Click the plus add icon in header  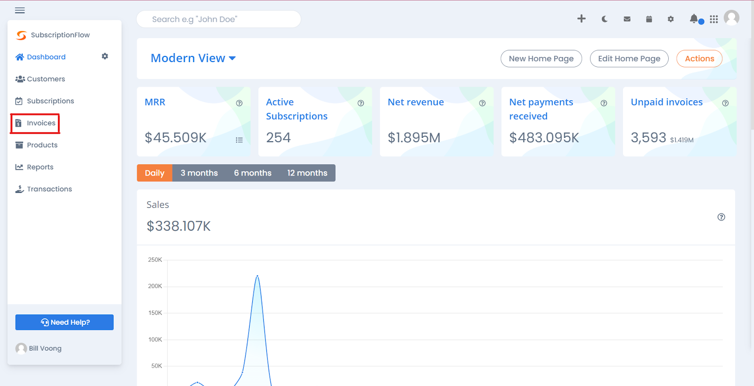pos(582,18)
